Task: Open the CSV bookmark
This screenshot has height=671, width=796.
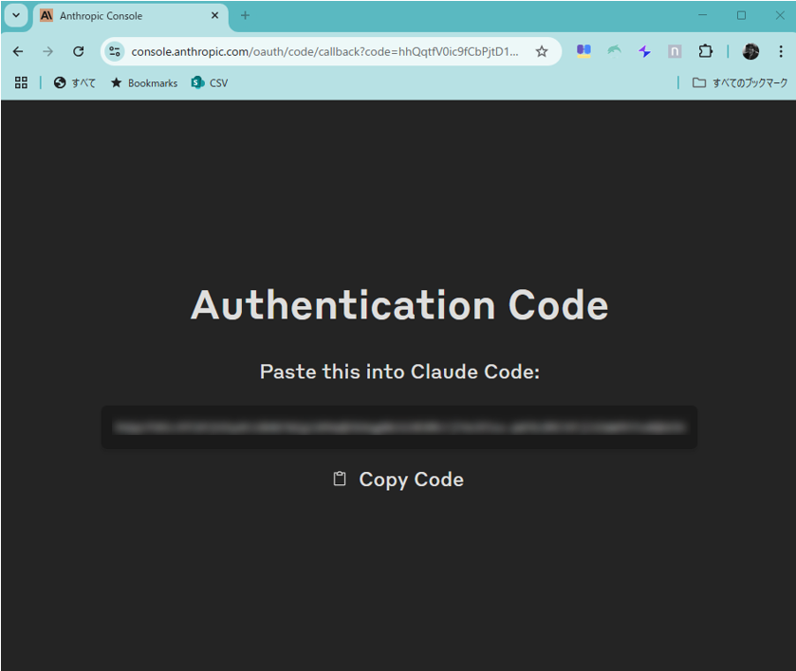Action: 210,82
